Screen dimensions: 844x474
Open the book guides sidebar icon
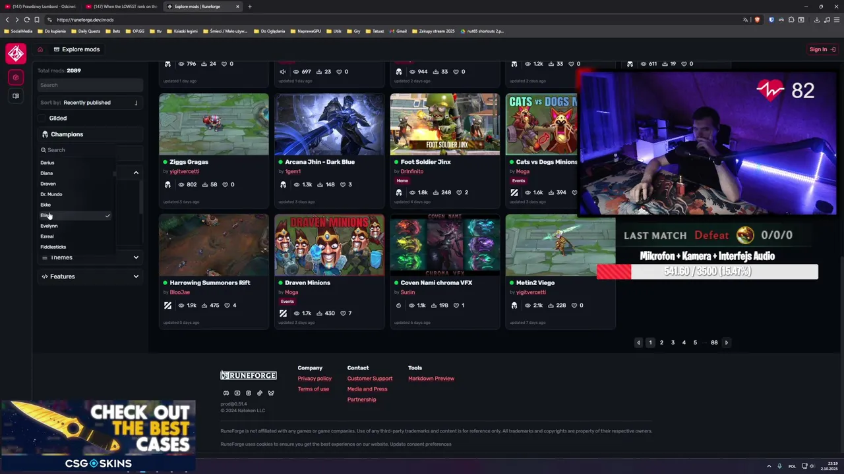pos(16,96)
